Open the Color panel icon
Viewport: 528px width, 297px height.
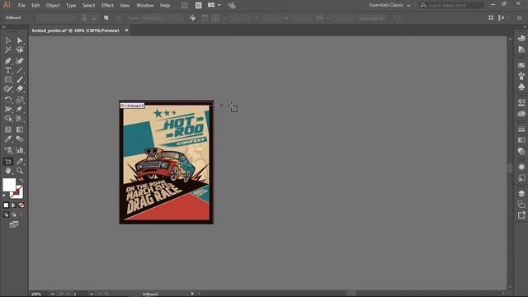tap(521, 38)
